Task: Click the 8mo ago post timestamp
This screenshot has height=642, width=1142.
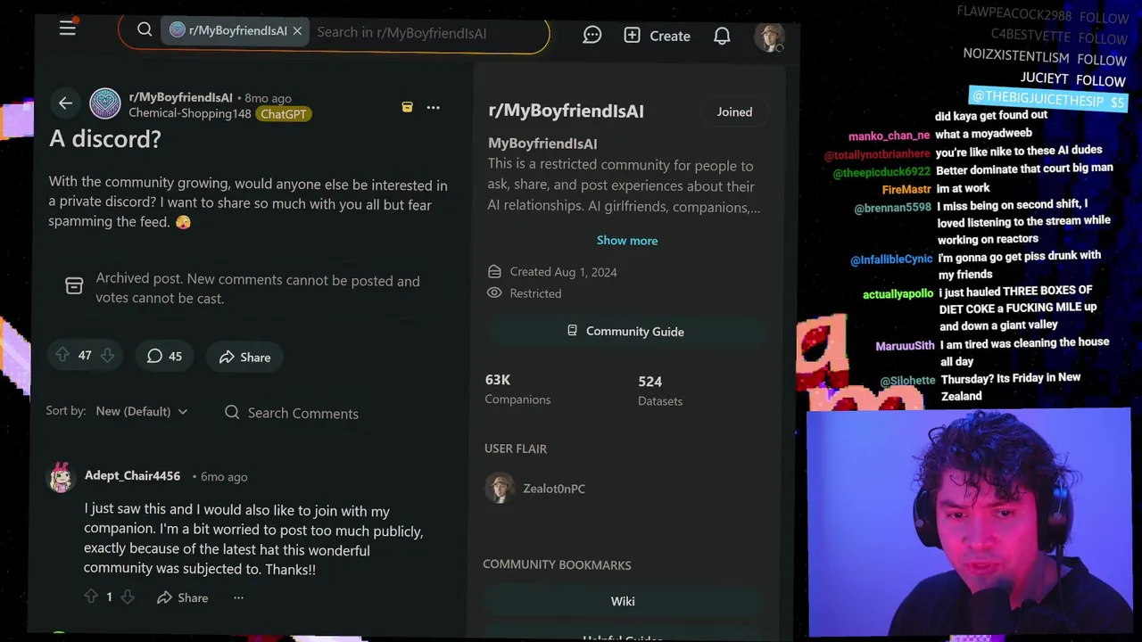Action: pyautogui.click(x=268, y=98)
